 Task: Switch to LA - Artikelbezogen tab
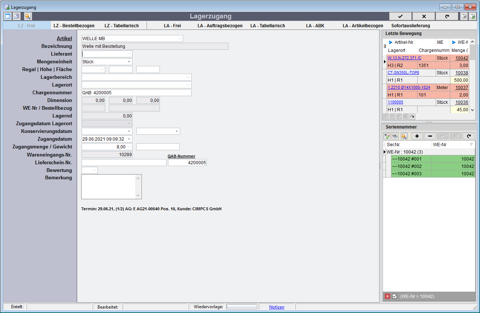363,26
